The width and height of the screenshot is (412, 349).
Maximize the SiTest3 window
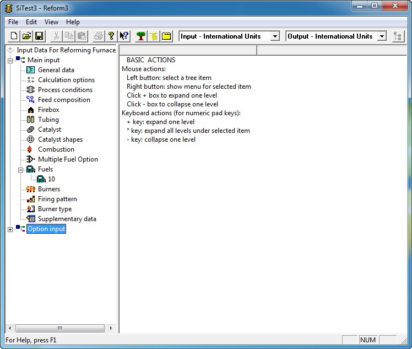coord(375,6)
